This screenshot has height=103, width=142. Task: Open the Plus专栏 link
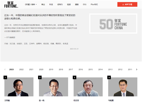click(x=94, y=5)
